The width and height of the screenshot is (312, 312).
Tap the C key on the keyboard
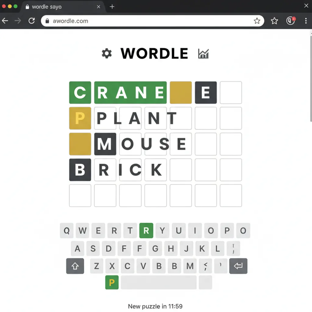tap(128, 266)
